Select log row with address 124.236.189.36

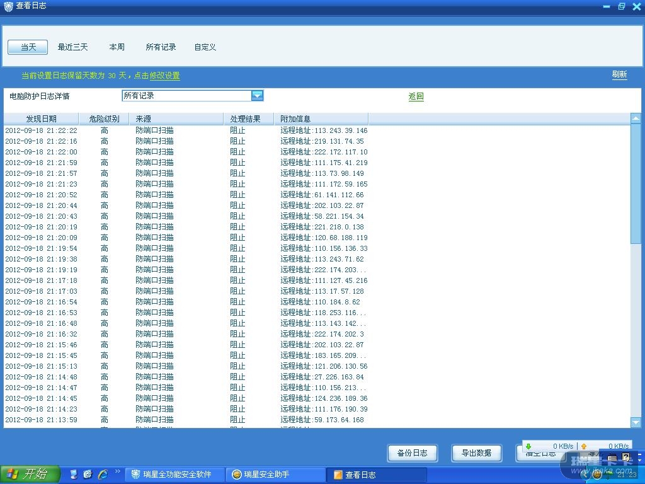(317, 398)
